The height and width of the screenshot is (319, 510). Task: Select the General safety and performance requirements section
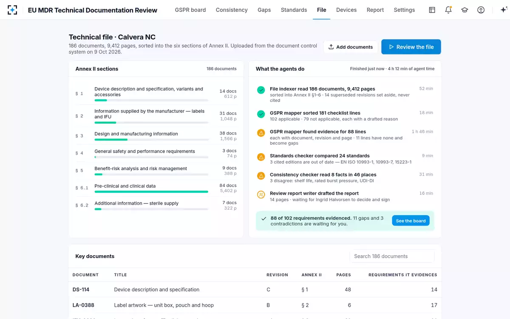coord(156,153)
